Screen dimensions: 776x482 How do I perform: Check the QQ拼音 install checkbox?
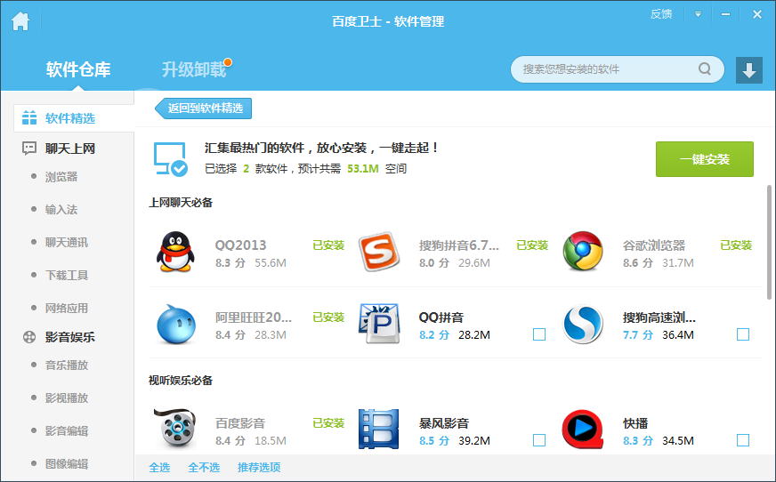pos(539,334)
